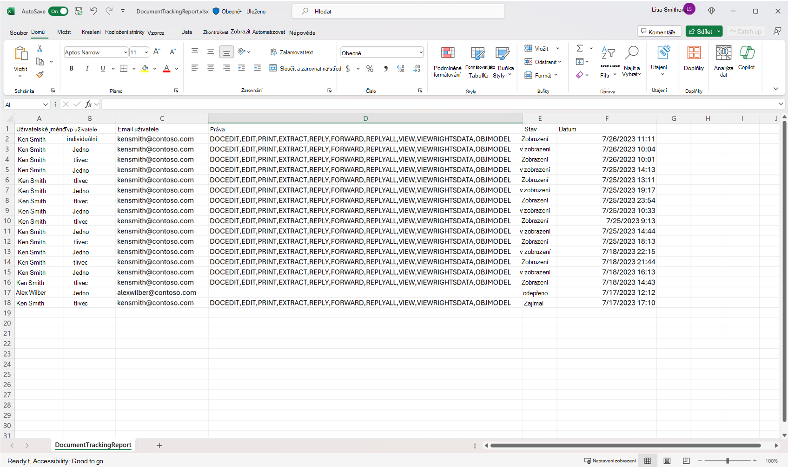Increase font size with the larger A icon
This screenshot has height=467, width=788.
click(x=157, y=52)
